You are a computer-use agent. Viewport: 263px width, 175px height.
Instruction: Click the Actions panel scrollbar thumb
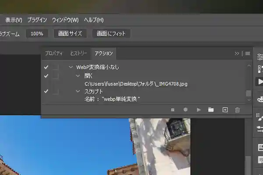pyautogui.click(x=249, y=94)
